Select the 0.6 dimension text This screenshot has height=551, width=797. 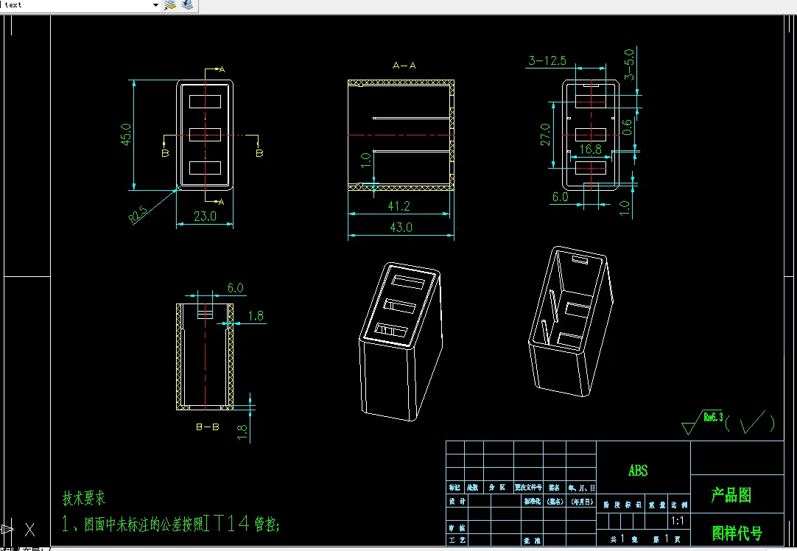[x=628, y=127]
